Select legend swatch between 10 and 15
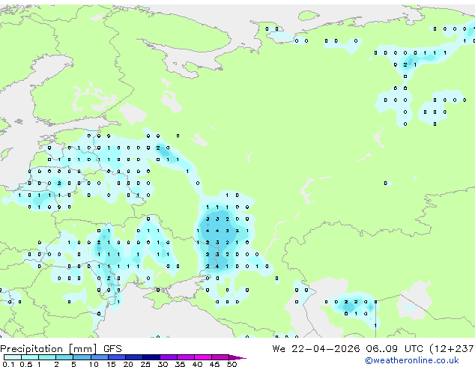 coord(100,357)
